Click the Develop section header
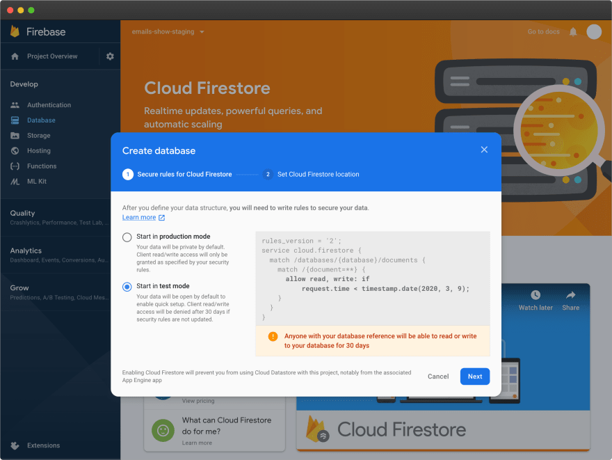Image resolution: width=612 pixels, height=460 pixels. [24, 84]
